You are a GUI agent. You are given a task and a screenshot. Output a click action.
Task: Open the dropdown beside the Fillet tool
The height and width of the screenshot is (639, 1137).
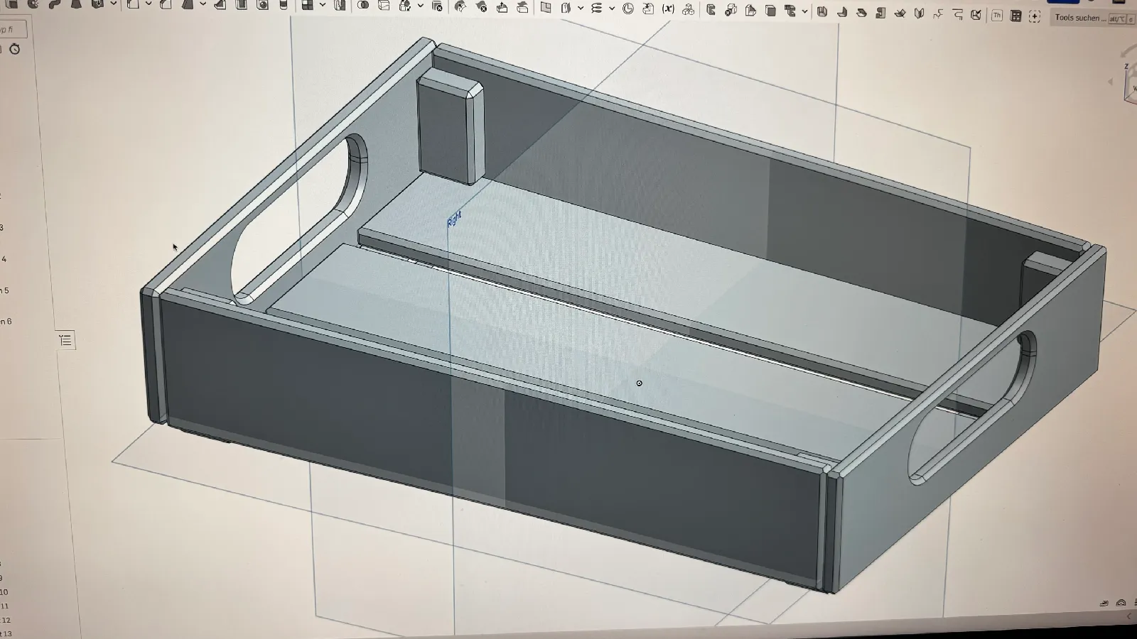[x=149, y=4]
